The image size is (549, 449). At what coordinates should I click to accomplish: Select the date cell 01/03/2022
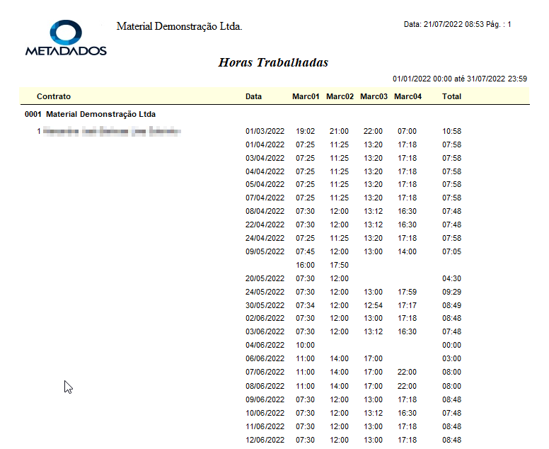[x=265, y=131]
